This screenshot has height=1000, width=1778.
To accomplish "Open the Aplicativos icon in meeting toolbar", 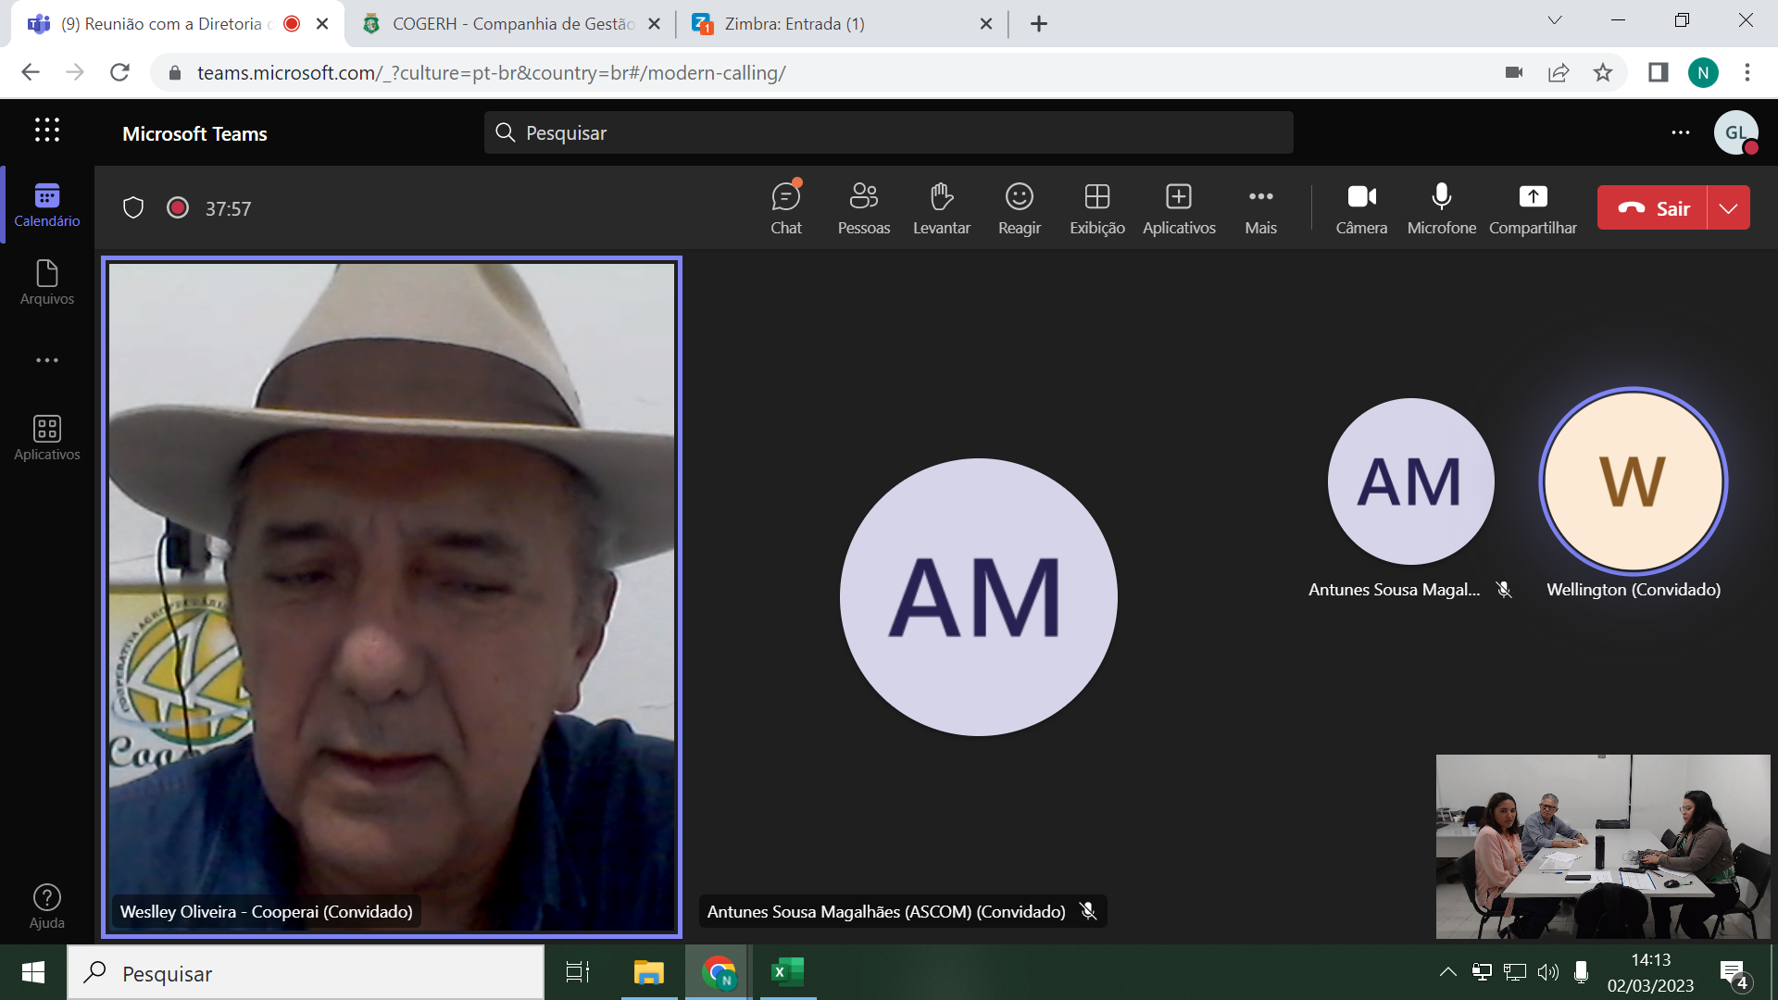I will 1179,208.
